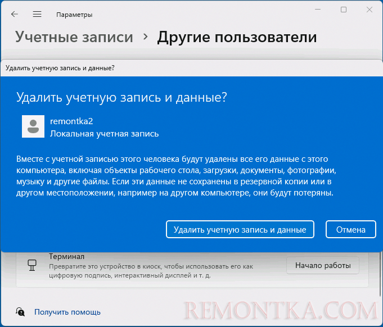The width and height of the screenshot is (383, 327).
Task: Close the Параметры window
Action: [370, 10]
